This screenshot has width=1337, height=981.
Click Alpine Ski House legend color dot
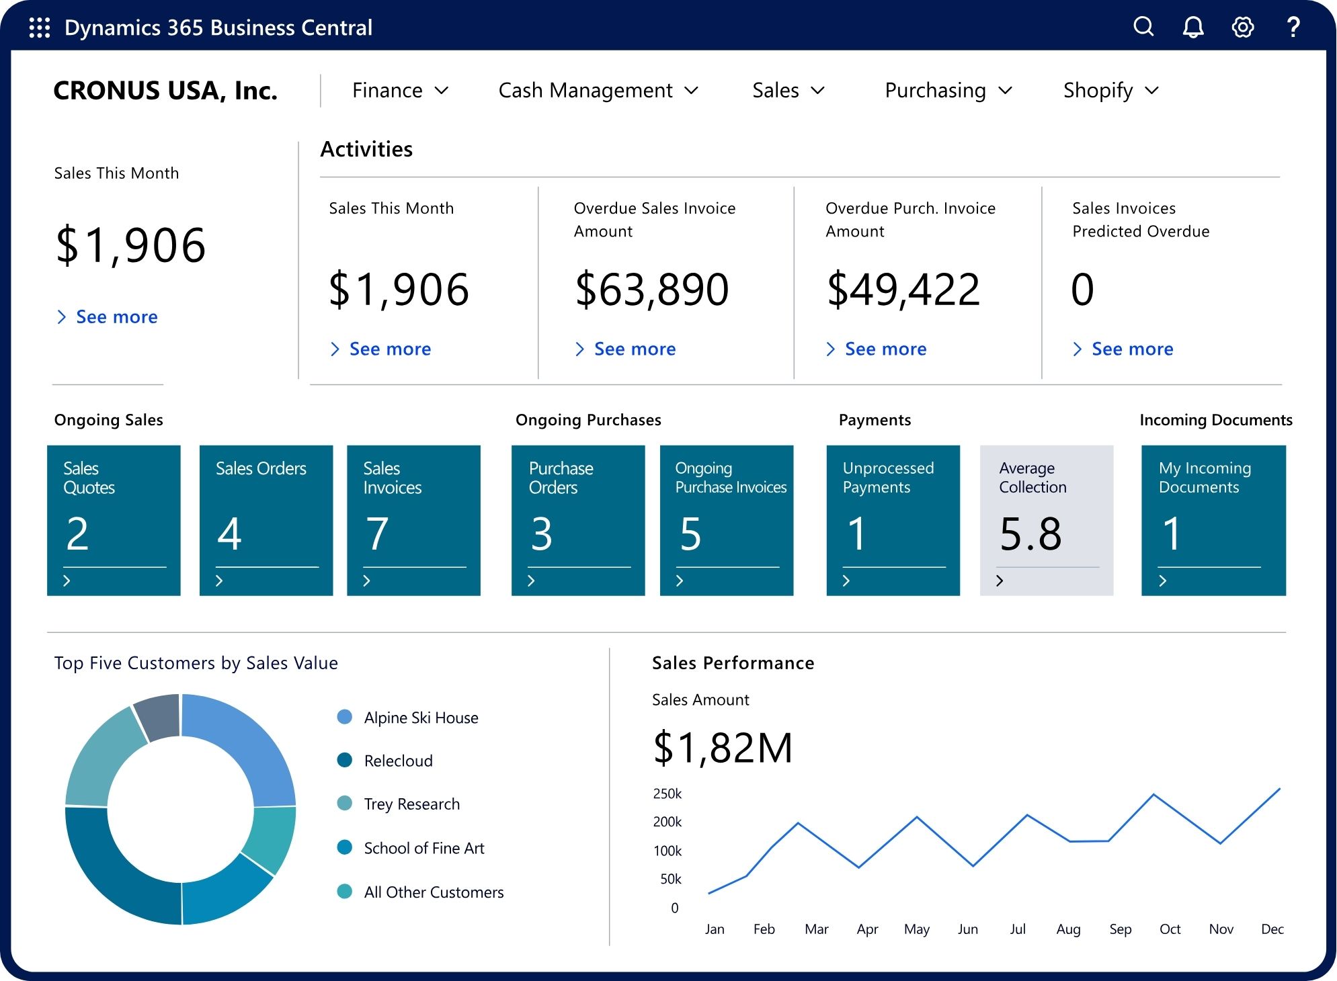pos(344,717)
